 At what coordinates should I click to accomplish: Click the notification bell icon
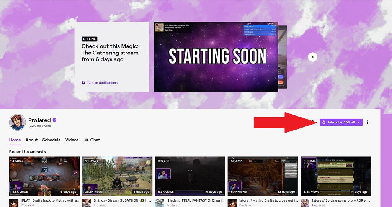tap(83, 82)
